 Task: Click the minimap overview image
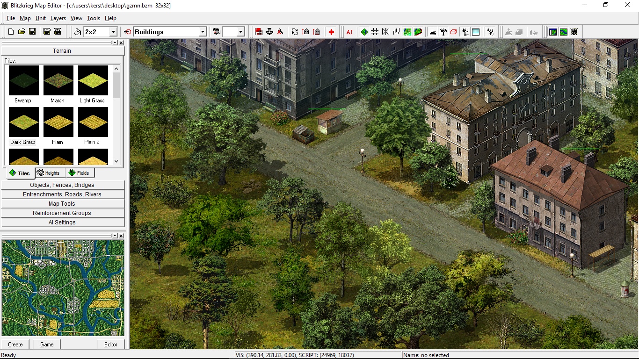pos(63,287)
